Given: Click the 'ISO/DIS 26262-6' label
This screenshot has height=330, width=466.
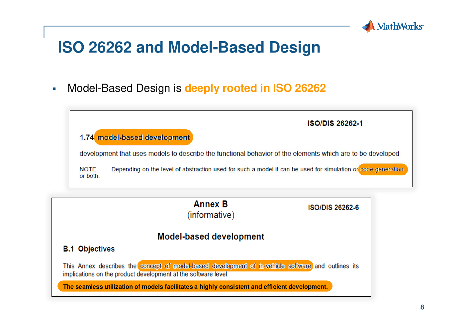Looking at the screenshot, I should [x=333, y=208].
